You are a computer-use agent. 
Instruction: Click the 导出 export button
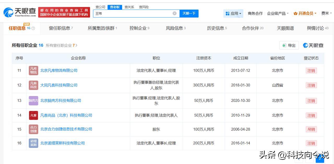pos(289,45)
